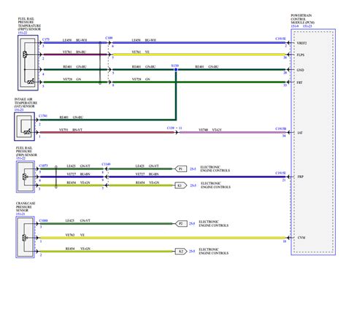Click connector label C1791
346x310 pixels.
(43, 116)
